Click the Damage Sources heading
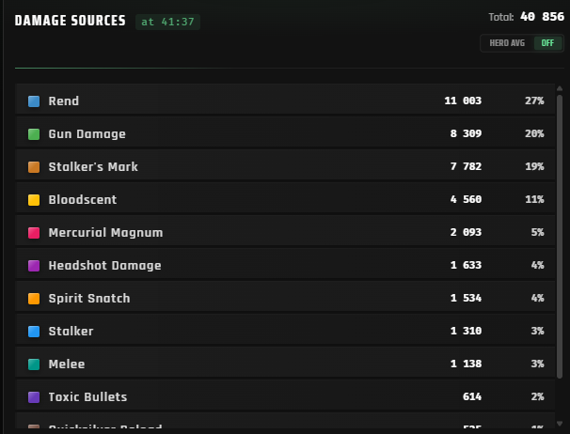Image resolution: width=570 pixels, height=434 pixels. [71, 21]
